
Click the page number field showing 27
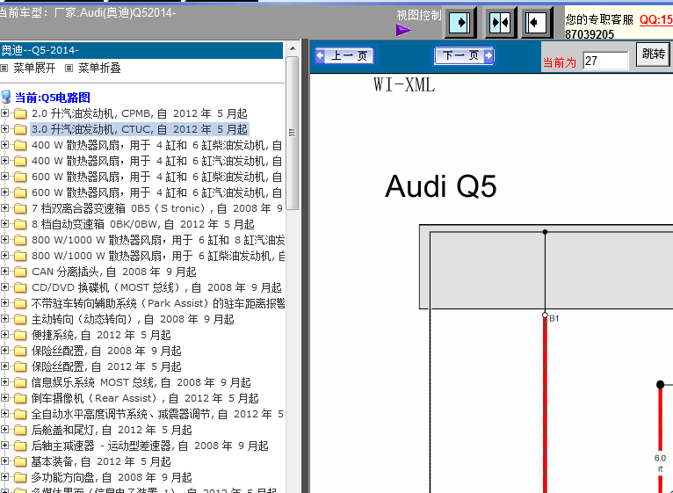(605, 61)
